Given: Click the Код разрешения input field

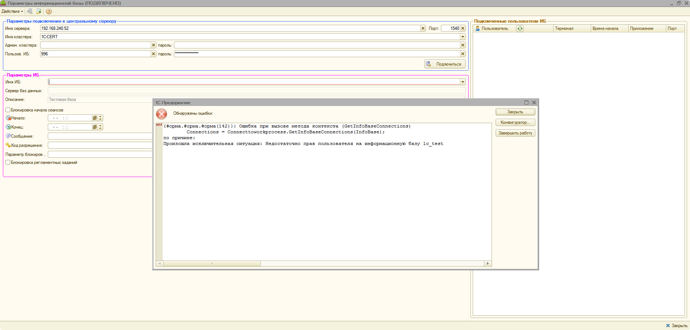Looking at the screenshot, I should [100, 145].
